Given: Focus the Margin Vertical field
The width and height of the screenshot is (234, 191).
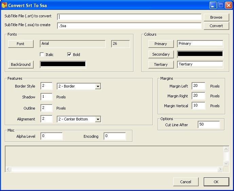Looking at the screenshot, I should 198,106.
